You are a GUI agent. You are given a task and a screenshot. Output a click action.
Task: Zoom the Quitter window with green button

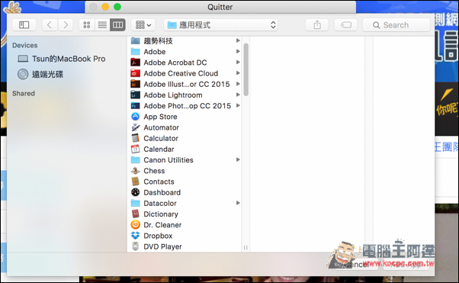[x=117, y=7]
